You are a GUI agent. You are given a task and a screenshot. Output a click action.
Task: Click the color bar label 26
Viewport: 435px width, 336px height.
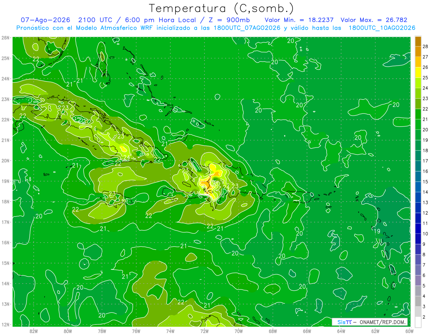425,67
